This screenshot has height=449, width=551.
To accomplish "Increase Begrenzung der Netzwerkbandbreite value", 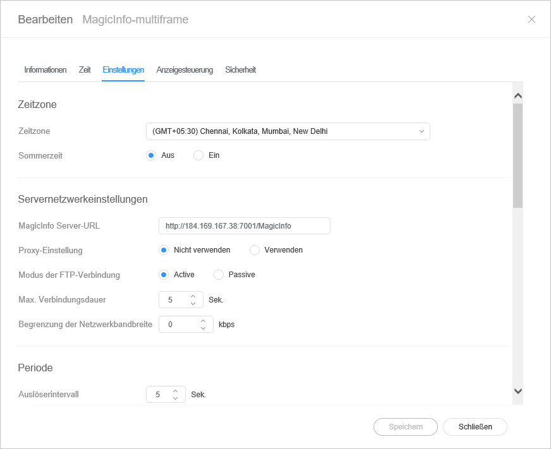I will pyautogui.click(x=203, y=321).
